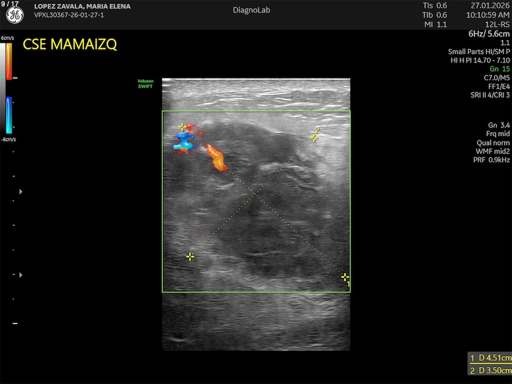
Task: Click the 2 D 3.50cm measurement result
Action: point(490,371)
